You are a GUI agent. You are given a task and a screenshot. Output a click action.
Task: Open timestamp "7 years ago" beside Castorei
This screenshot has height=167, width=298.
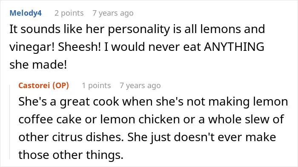click(x=140, y=86)
